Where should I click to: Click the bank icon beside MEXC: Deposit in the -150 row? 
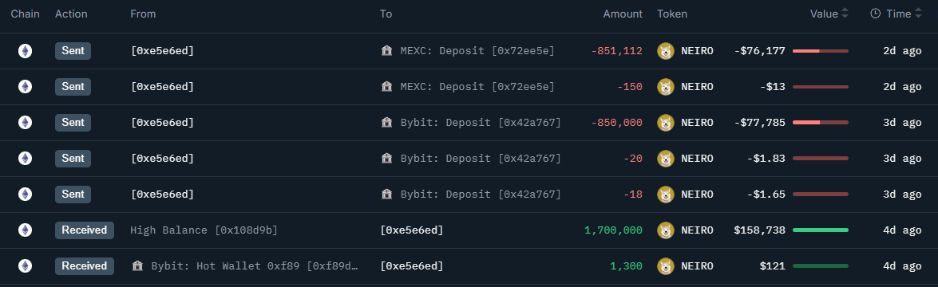tap(386, 87)
